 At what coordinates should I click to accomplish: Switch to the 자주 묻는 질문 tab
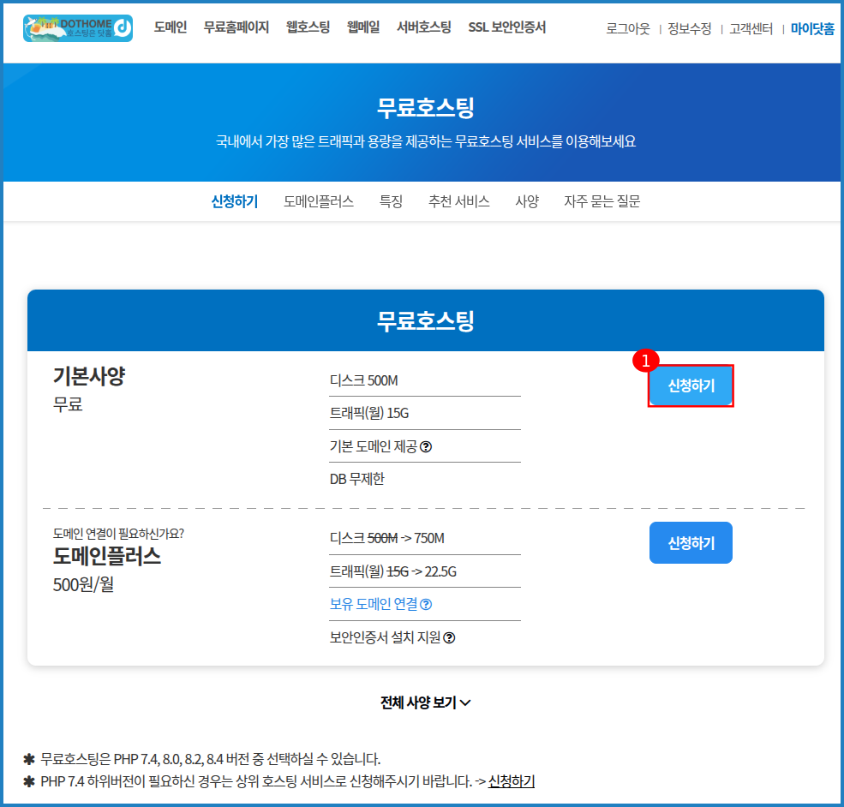tap(602, 202)
